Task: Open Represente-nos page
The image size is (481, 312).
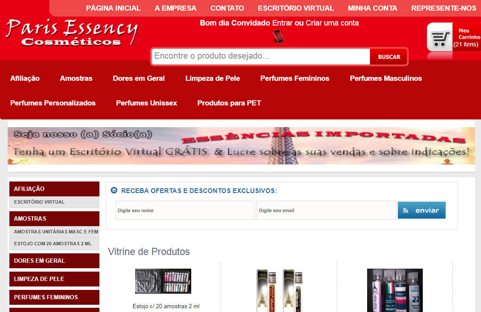Action: [444, 8]
